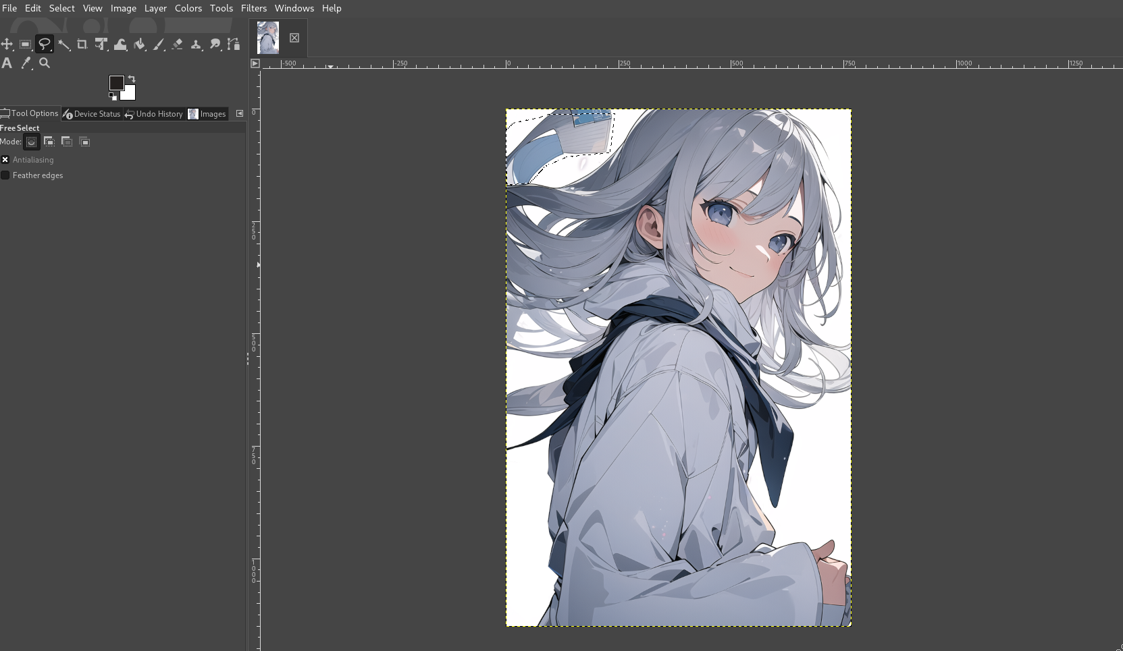1123x651 pixels.
Task: Select the Move tool
Action: (7, 45)
